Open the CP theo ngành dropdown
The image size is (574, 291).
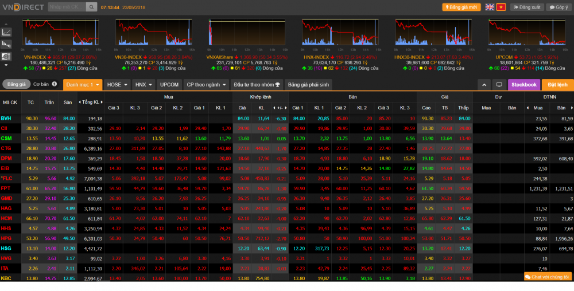click(x=206, y=85)
